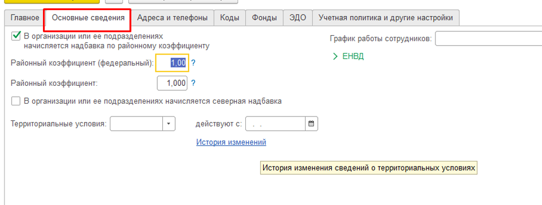Open the Фонды tab
Viewport: 542px width, 205px height.
click(264, 18)
